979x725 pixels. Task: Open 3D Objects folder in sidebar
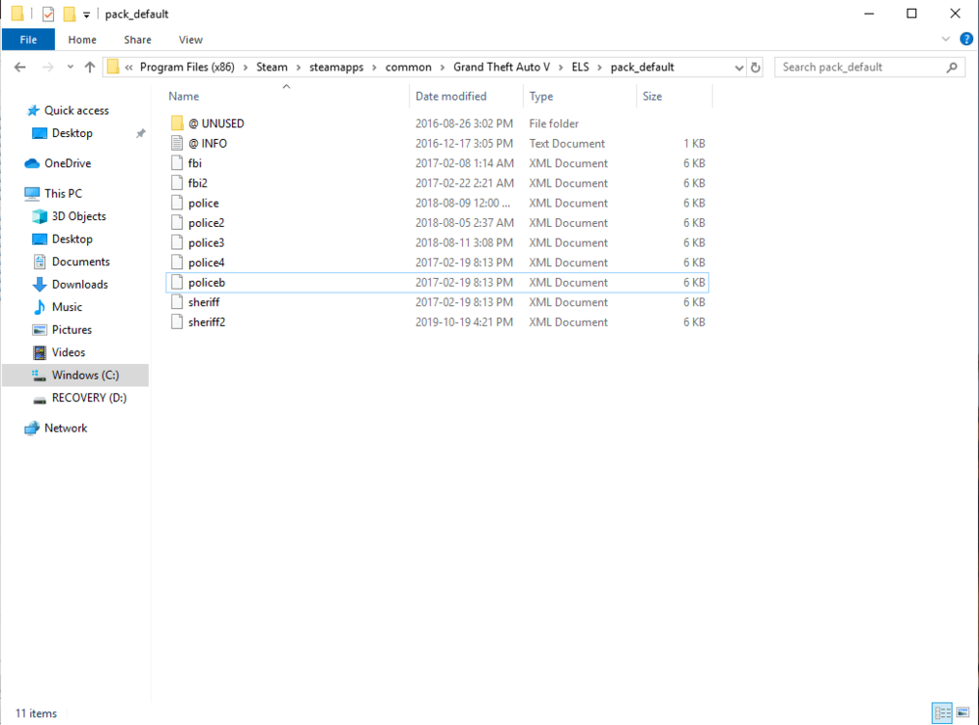78,216
